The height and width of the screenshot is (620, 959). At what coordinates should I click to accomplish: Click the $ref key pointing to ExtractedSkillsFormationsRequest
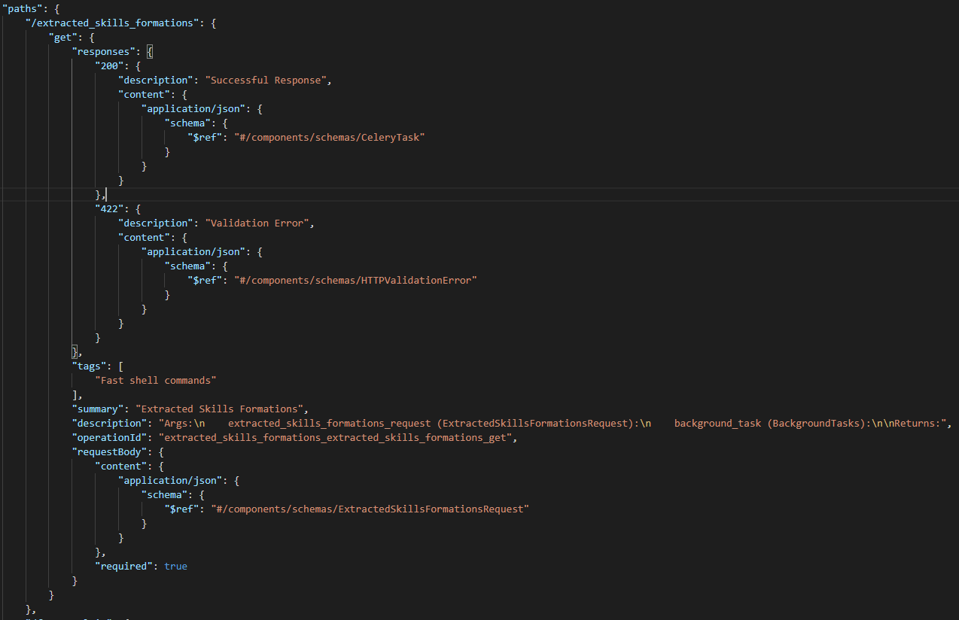(x=182, y=509)
